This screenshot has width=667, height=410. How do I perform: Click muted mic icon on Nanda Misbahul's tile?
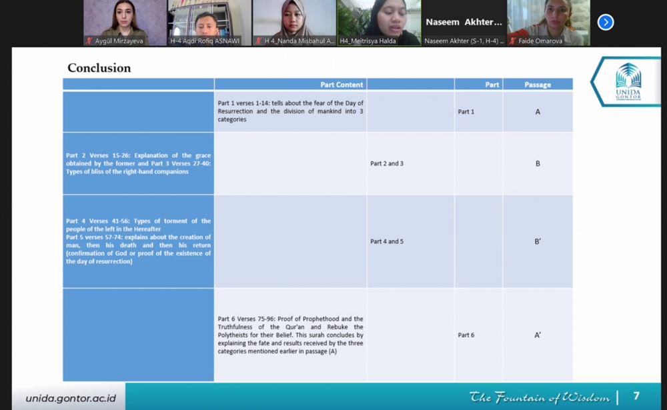click(258, 41)
